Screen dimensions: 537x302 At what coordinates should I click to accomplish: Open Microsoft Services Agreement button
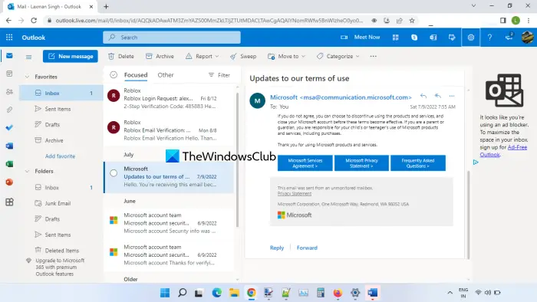[x=305, y=163]
